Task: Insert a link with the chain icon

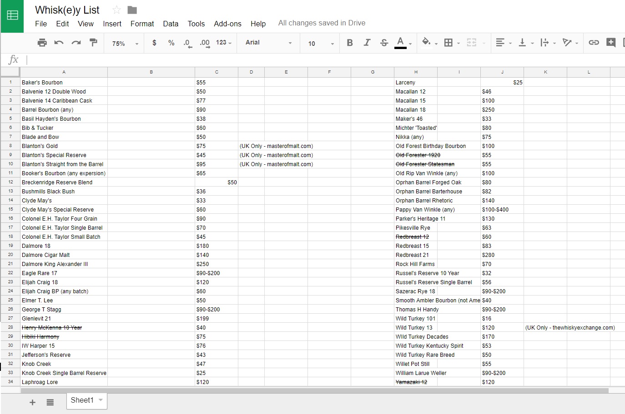Action: pos(594,43)
